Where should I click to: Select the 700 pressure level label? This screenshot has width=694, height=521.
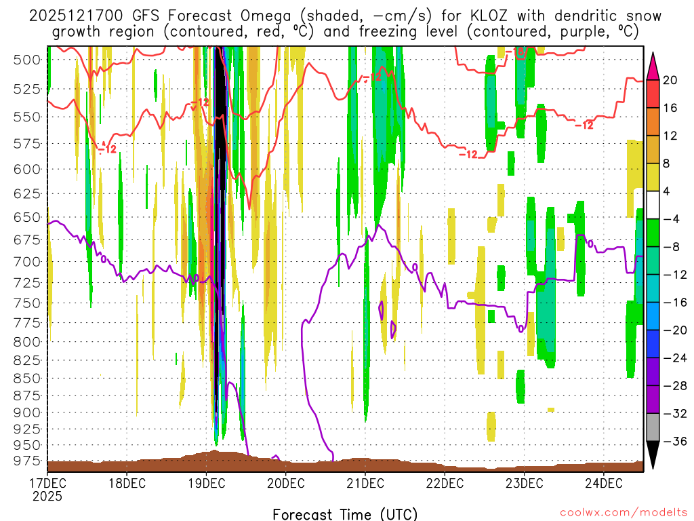pyautogui.click(x=27, y=261)
